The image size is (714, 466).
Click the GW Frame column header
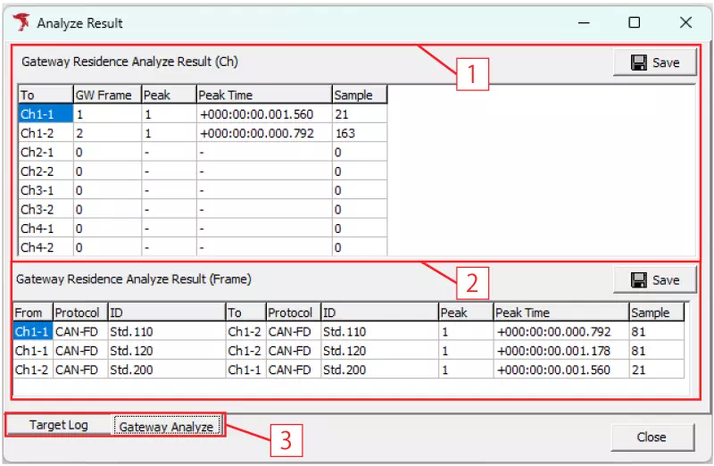coord(106,95)
